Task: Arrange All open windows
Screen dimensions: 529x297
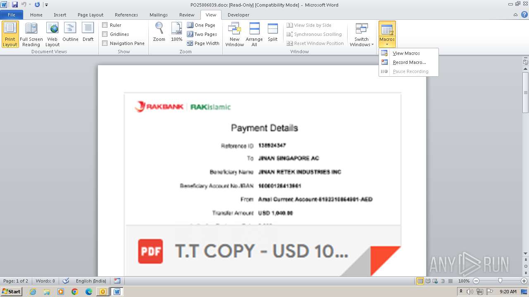Action: pos(254,34)
